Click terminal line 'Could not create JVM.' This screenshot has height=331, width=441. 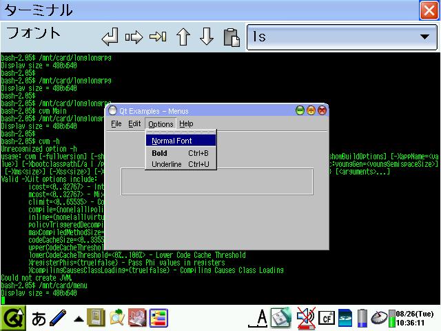point(36,278)
